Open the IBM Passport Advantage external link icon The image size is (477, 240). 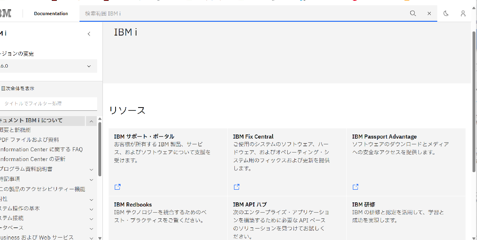(x=355, y=187)
